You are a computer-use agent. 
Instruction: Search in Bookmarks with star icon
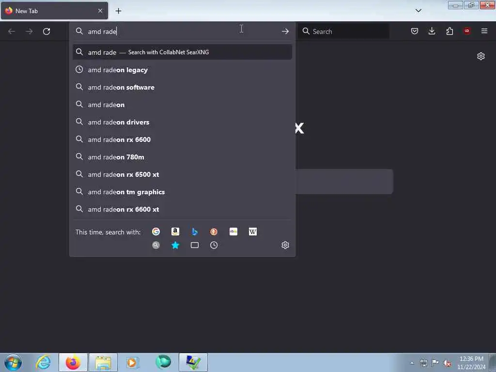tap(175, 245)
